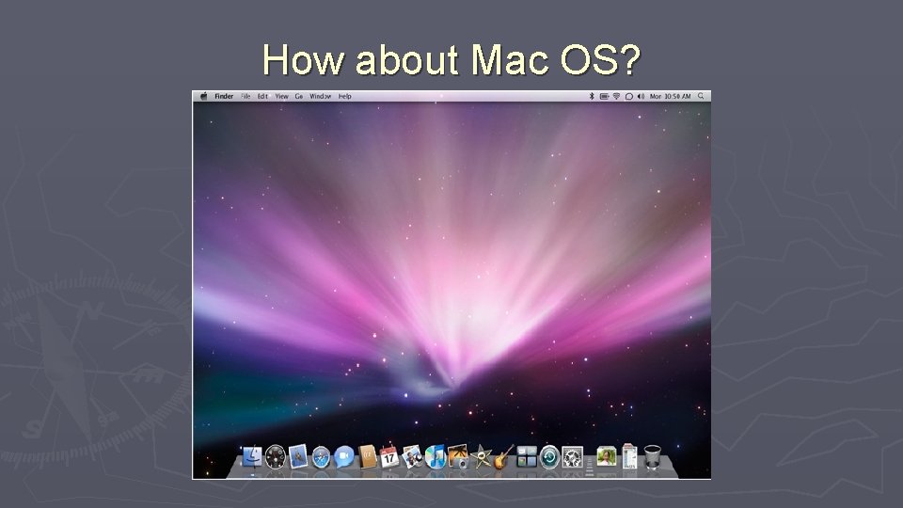The height and width of the screenshot is (508, 903).
Task: Launch Safari compass icon in Dock
Action: pyautogui.click(x=321, y=458)
